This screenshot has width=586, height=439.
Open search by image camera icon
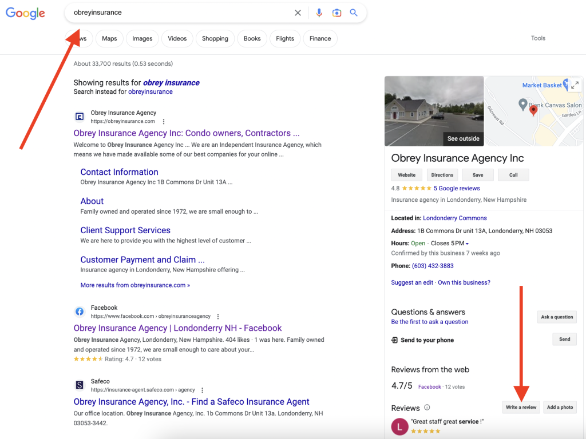click(x=336, y=13)
